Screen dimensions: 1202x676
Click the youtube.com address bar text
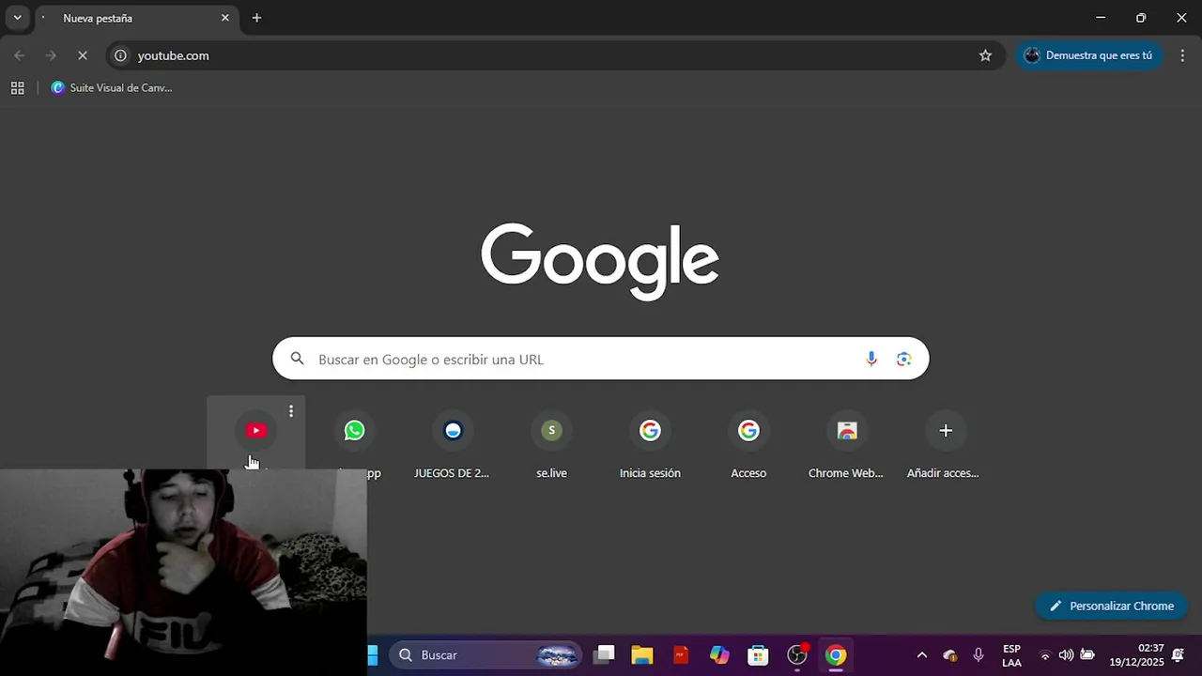click(x=174, y=55)
